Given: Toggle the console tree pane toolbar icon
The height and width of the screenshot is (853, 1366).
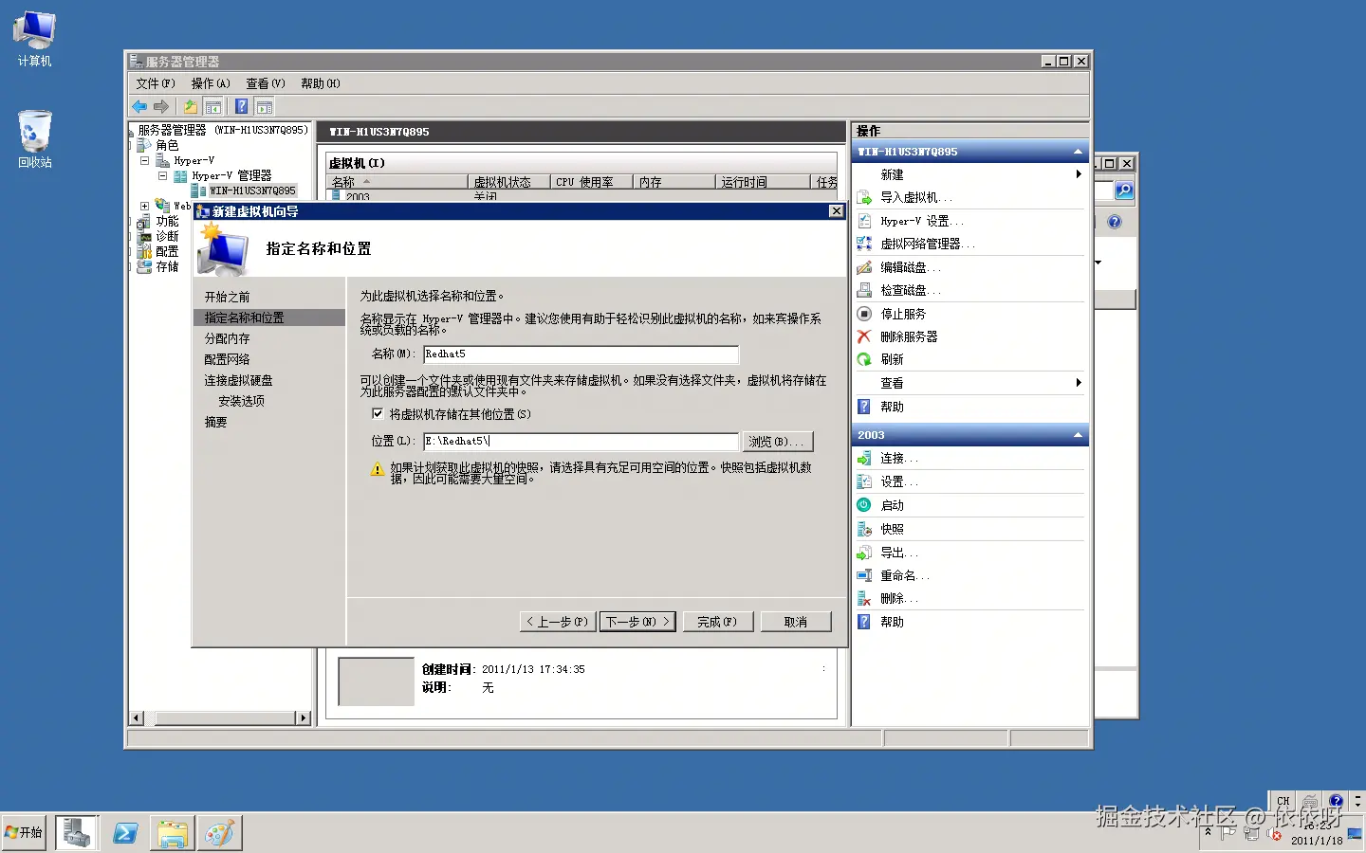Looking at the screenshot, I should click(x=213, y=106).
